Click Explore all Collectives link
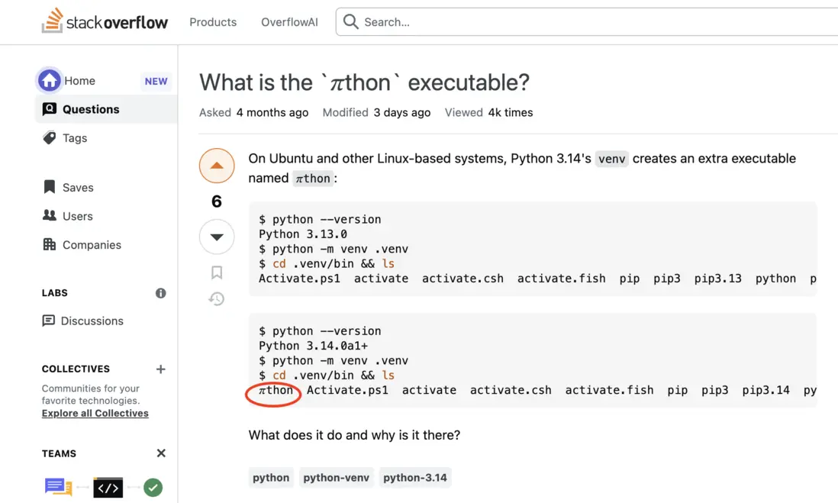The image size is (838, 503). (x=95, y=414)
